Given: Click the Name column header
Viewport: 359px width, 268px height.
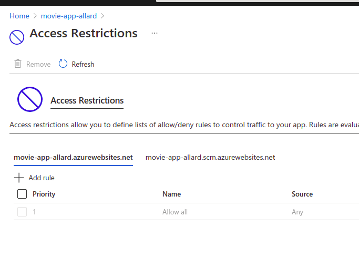Looking at the screenshot, I should [172, 194].
